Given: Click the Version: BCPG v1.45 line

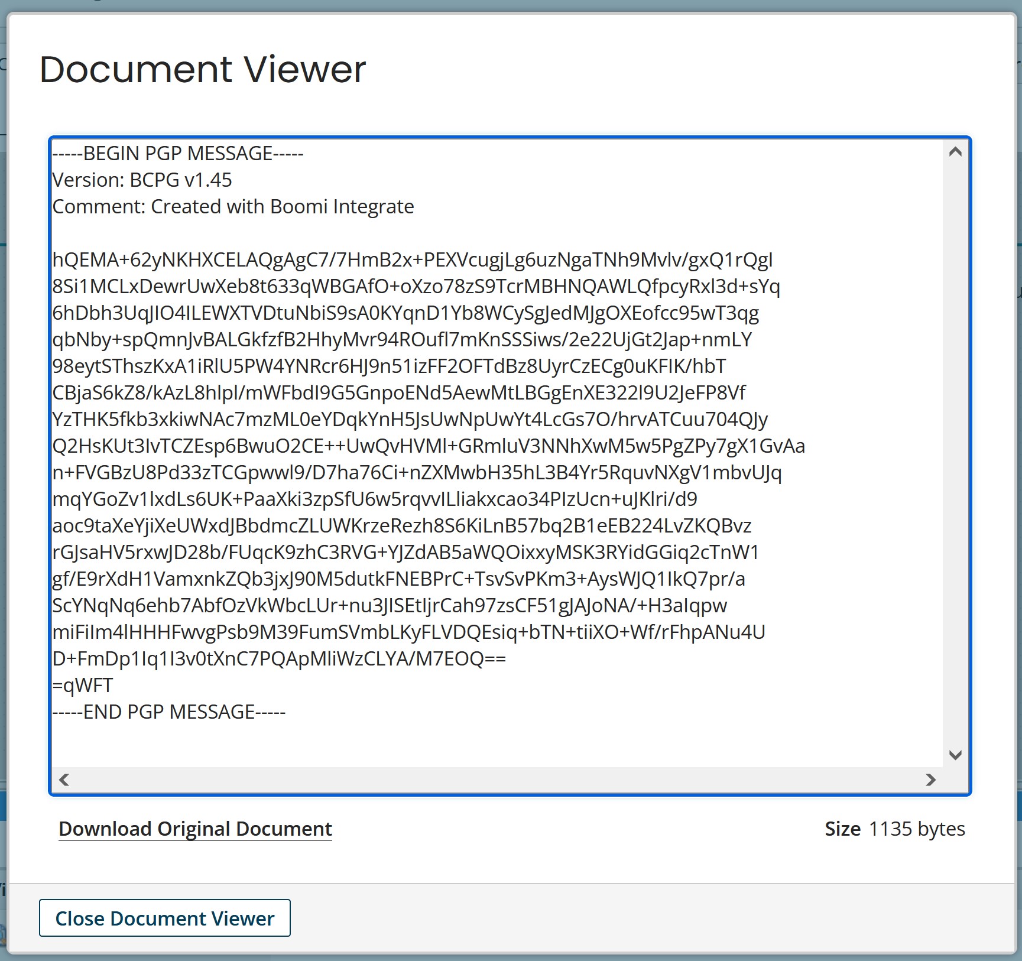Looking at the screenshot, I should [x=142, y=180].
